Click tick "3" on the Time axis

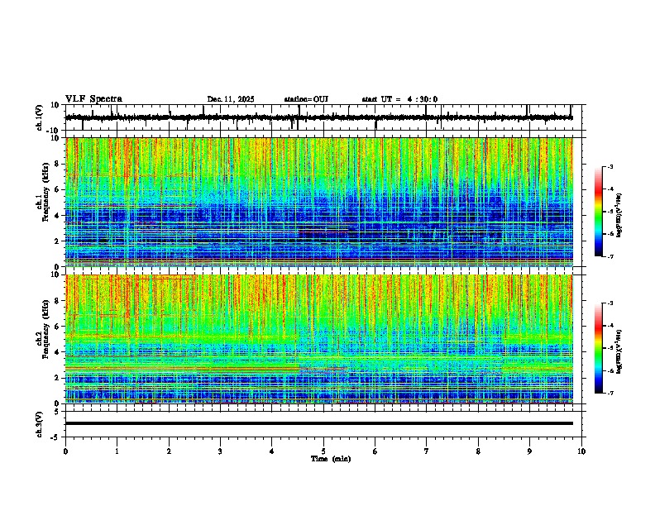coord(220,451)
